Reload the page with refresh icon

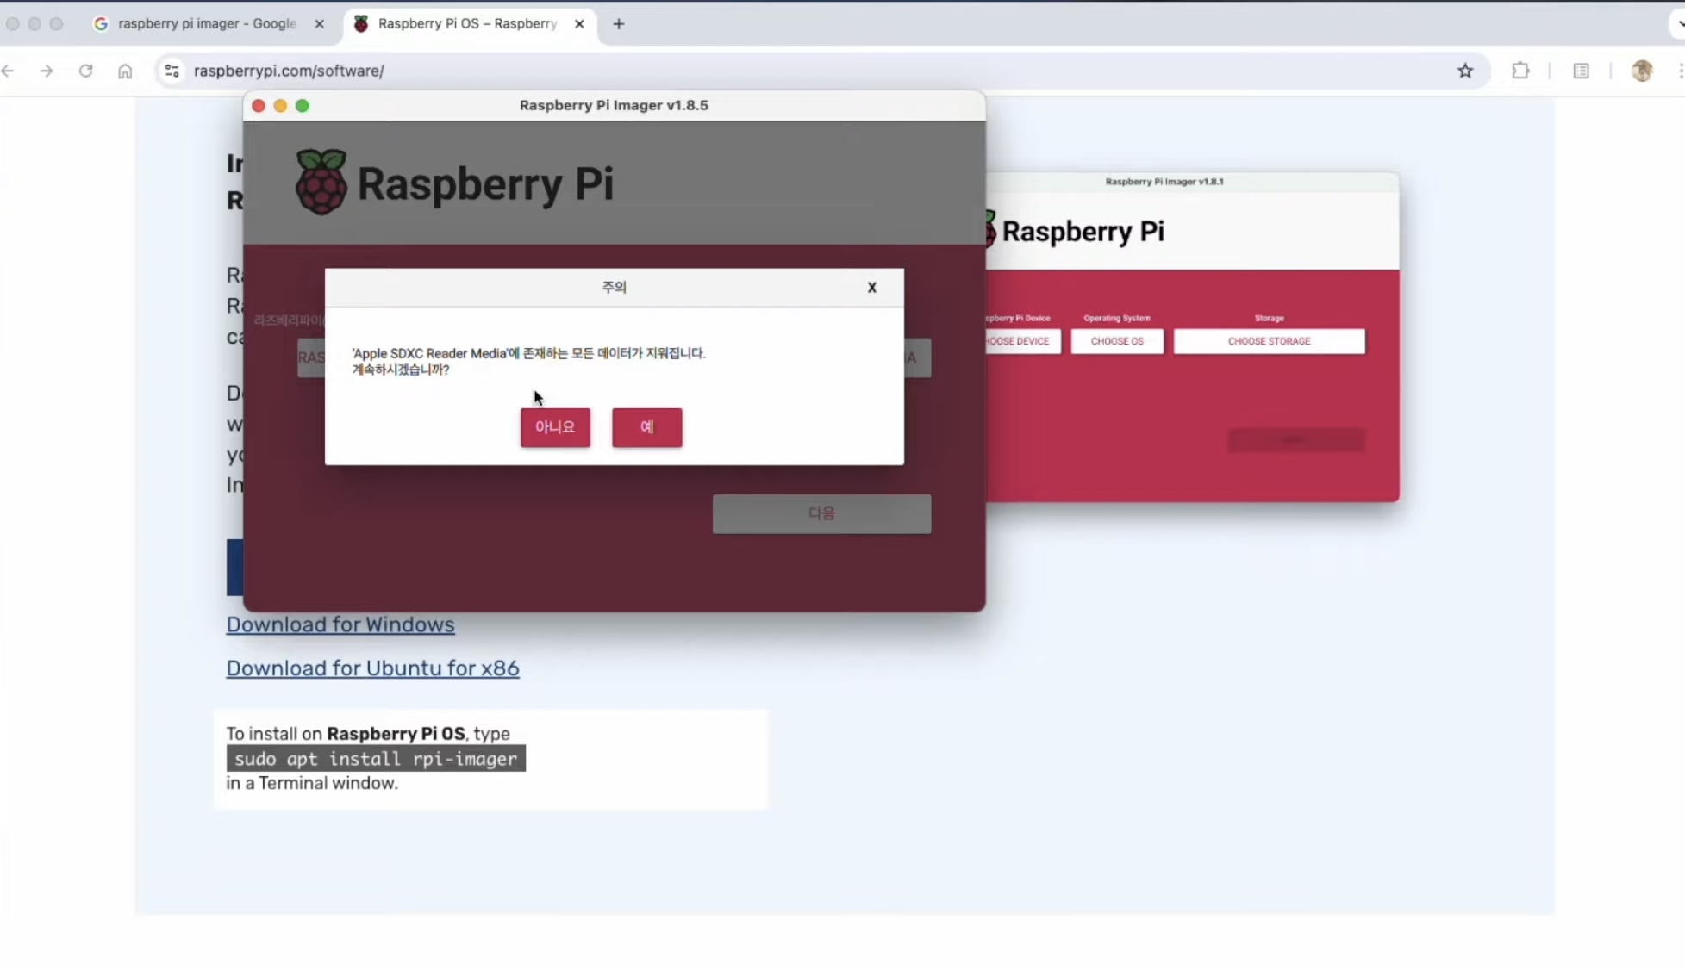pyautogui.click(x=85, y=71)
